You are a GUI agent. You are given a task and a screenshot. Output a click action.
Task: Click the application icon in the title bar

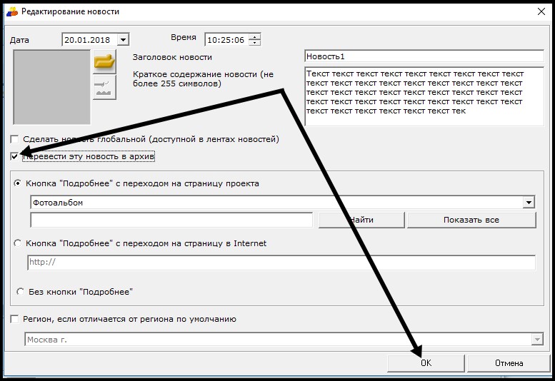(11, 11)
